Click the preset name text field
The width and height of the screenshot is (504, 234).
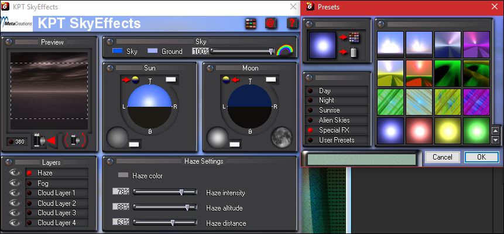coord(362,160)
